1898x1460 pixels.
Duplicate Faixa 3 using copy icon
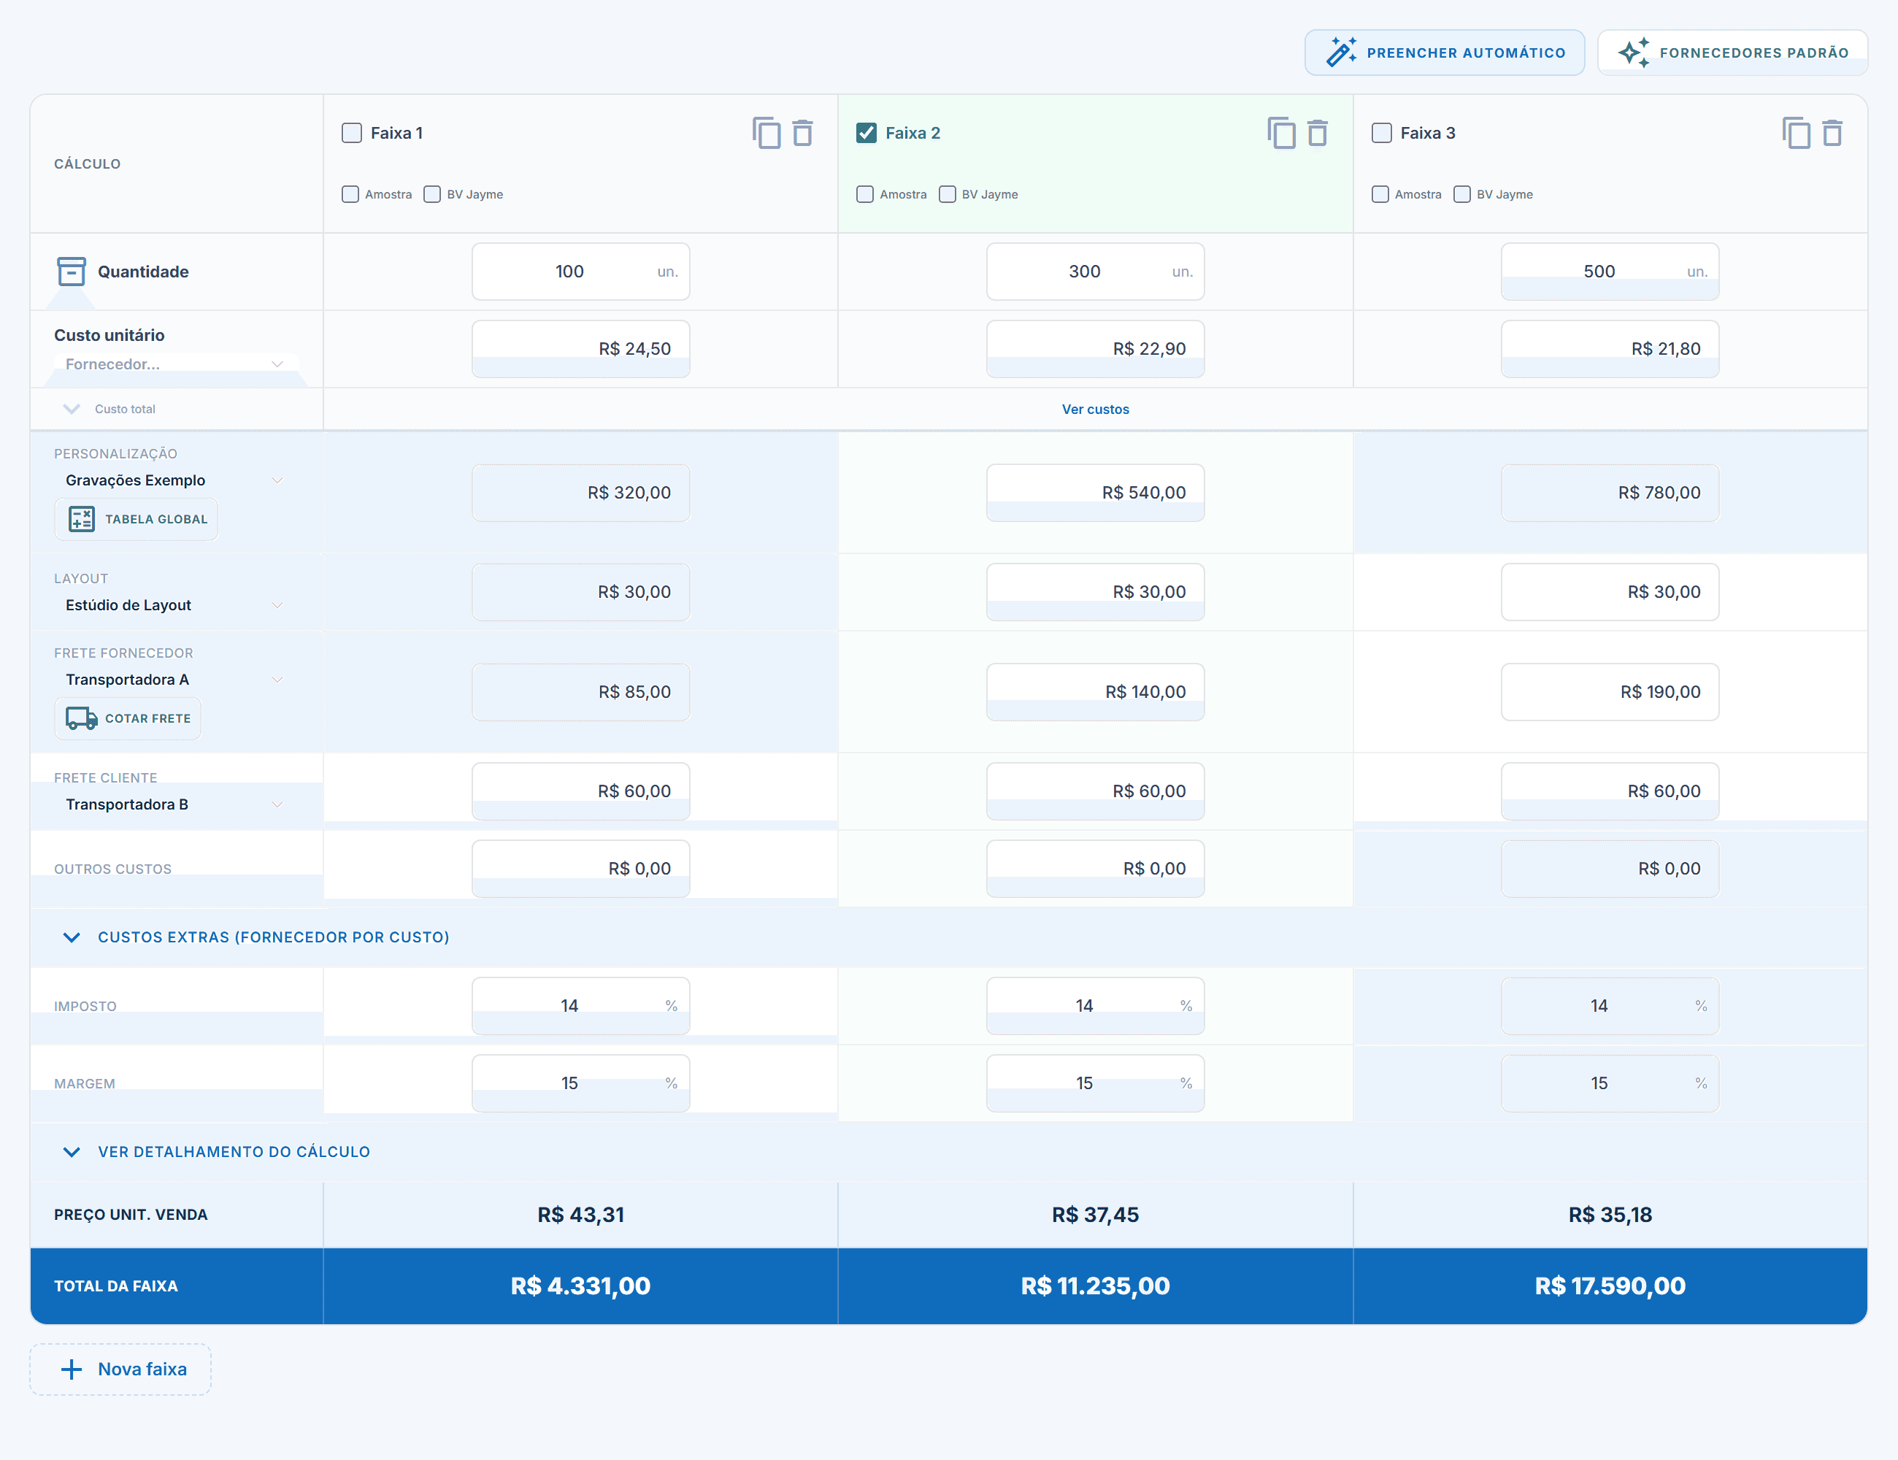tap(1797, 133)
